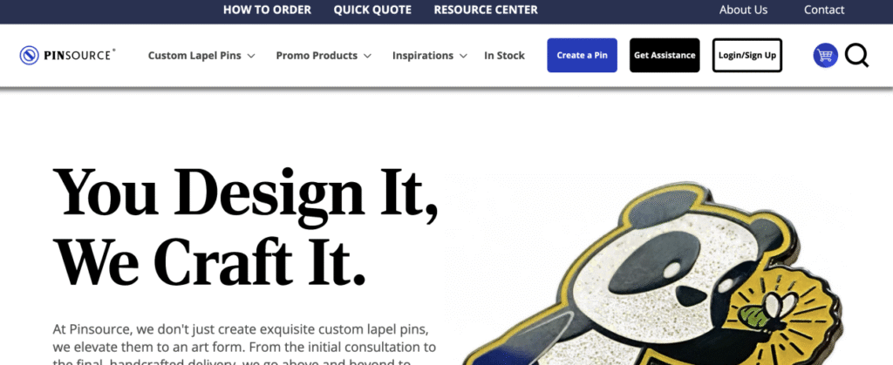Open the Quick Quote link

372,10
